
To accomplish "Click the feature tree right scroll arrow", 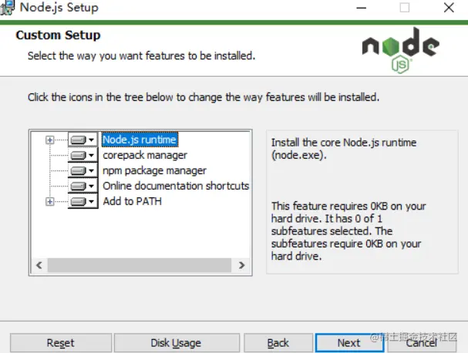I will (242, 265).
